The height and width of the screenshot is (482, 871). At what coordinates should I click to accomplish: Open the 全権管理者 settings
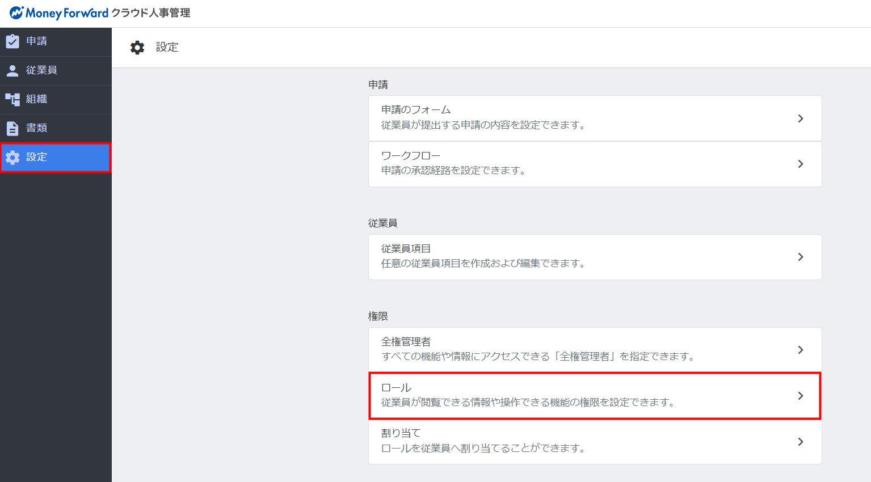tap(595, 350)
